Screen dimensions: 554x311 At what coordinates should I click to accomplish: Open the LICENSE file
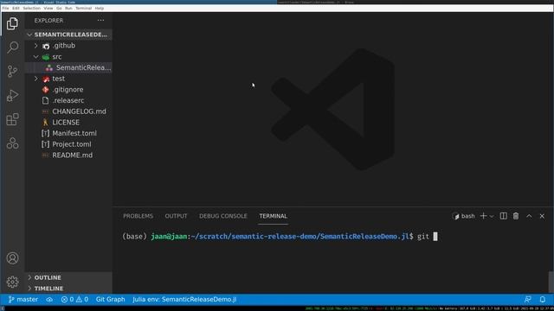[68, 122]
